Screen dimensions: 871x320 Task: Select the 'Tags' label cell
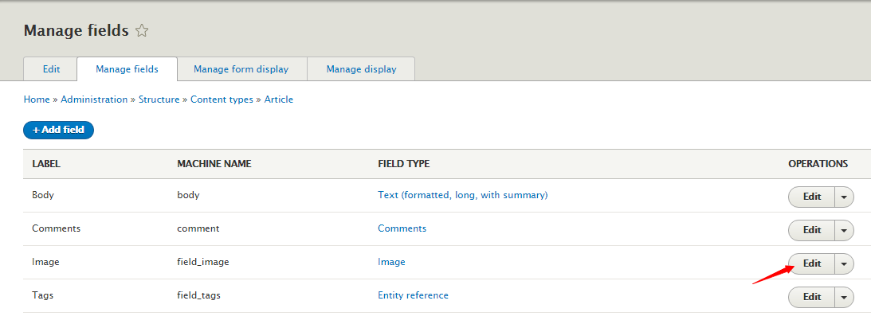tap(43, 295)
